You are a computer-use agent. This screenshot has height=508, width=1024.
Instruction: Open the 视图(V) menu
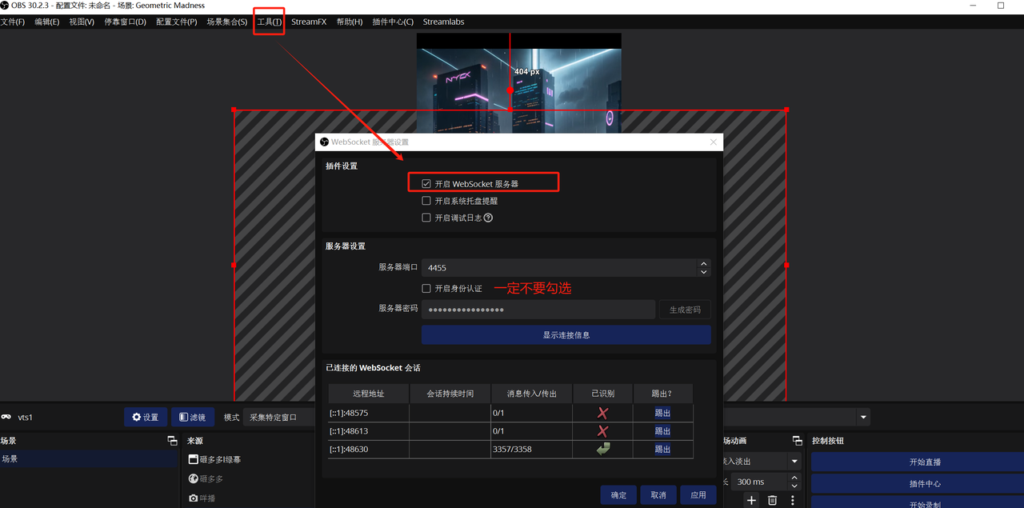coord(82,22)
